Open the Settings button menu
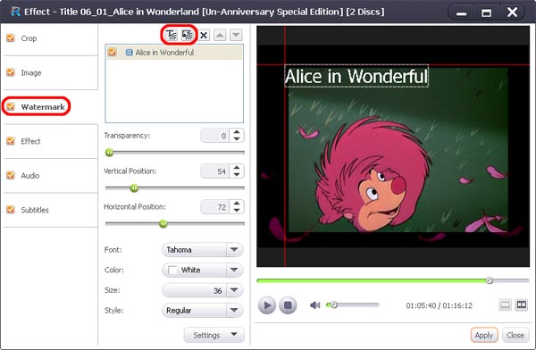 pos(214,335)
